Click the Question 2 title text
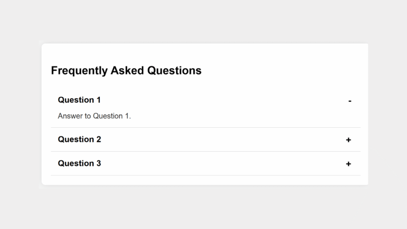 [79, 140]
